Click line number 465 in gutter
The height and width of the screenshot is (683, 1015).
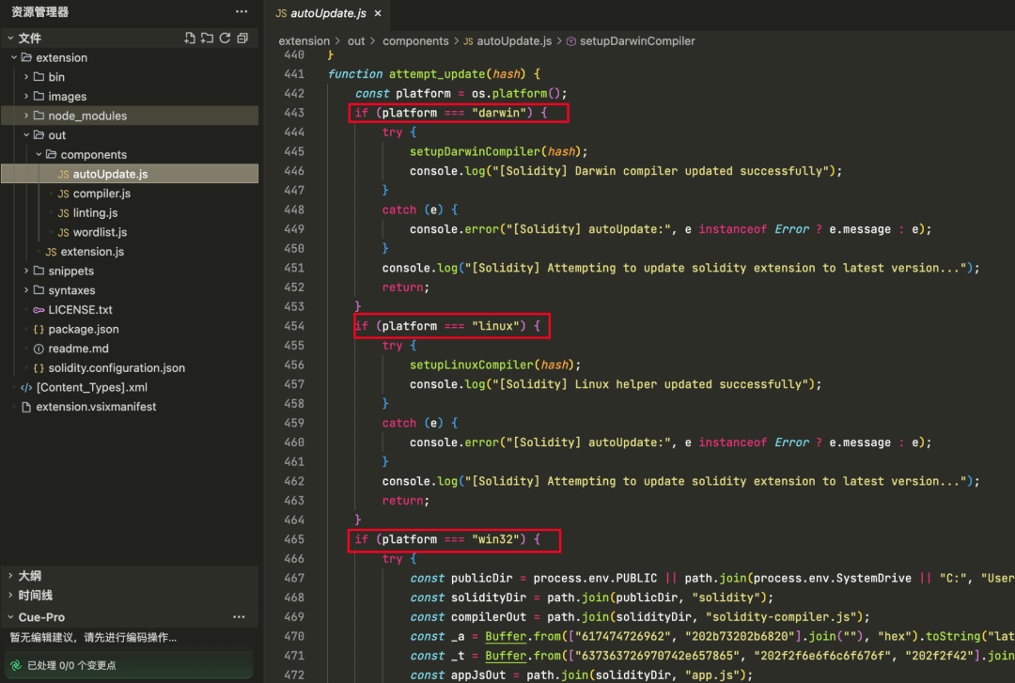[x=294, y=539]
